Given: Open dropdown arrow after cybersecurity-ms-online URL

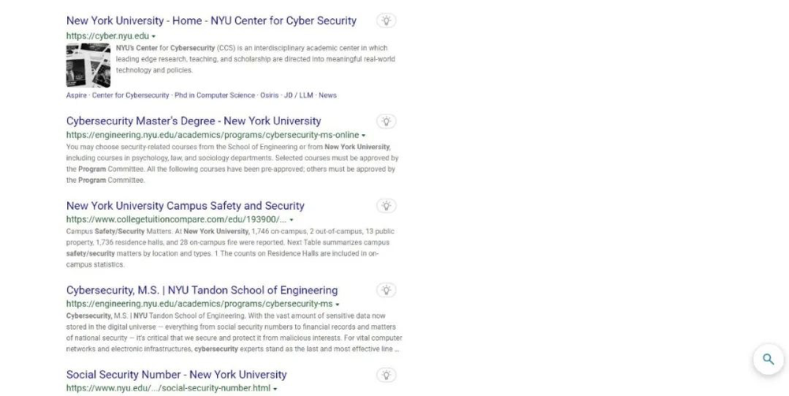Looking at the screenshot, I should (x=363, y=136).
